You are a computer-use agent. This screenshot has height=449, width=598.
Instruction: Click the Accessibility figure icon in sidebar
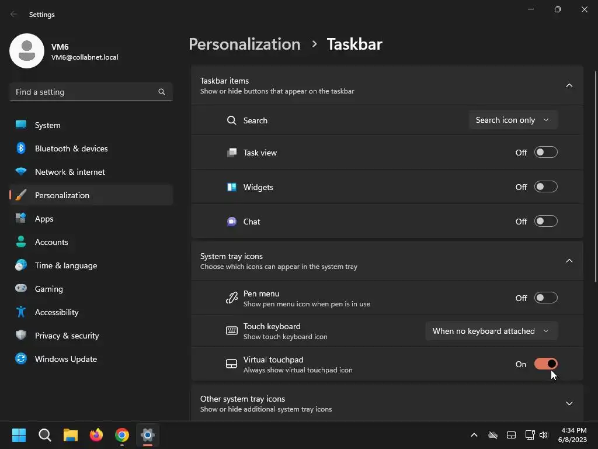click(21, 312)
